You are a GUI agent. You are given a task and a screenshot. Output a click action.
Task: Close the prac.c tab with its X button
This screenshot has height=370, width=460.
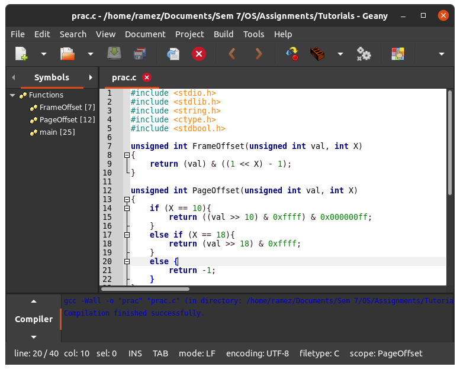click(x=147, y=77)
